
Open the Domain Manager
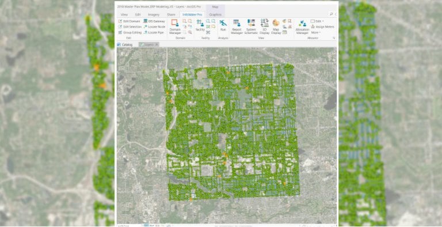[175, 27]
